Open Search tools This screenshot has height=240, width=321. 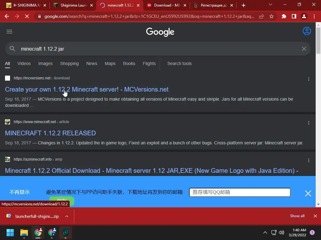point(179,63)
